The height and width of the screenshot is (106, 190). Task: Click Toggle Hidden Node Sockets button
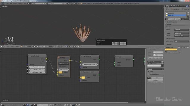(x=155, y=58)
